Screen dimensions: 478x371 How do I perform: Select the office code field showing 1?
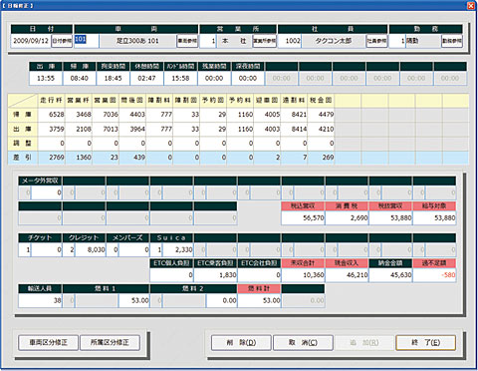pyautogui.click(x=208, y=41)
